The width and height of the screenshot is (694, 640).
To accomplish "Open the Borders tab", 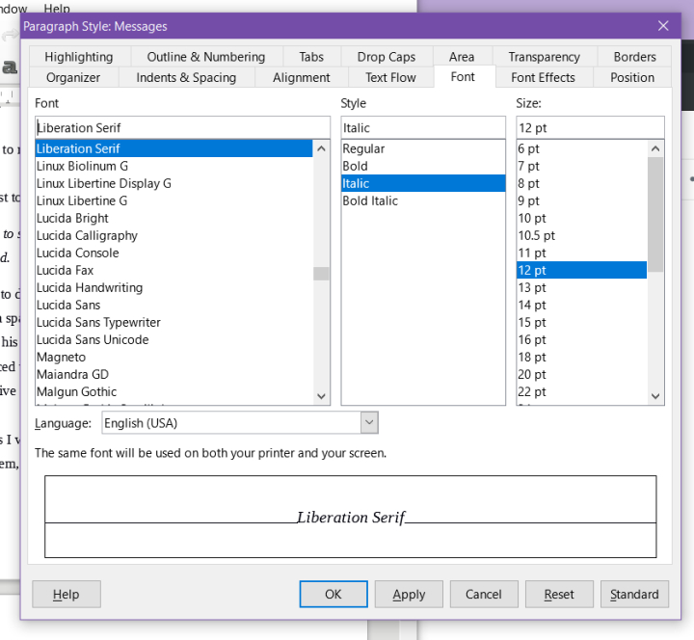I will click(x=634, y=57).
